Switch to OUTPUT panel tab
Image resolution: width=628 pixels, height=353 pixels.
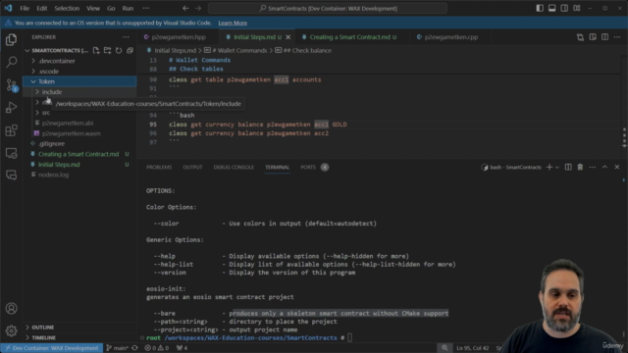click(x=192, y=167)
